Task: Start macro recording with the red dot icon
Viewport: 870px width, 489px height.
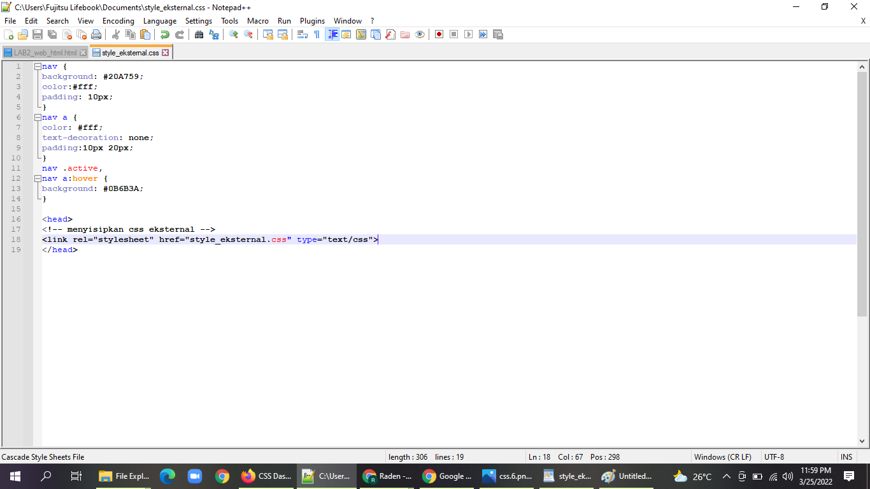Action: point(439,34)
